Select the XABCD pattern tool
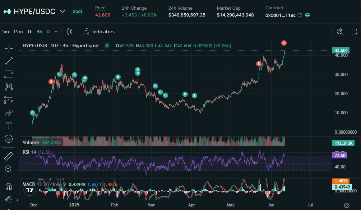The height and width of the screenshot is (210, 361). (9, 87)
